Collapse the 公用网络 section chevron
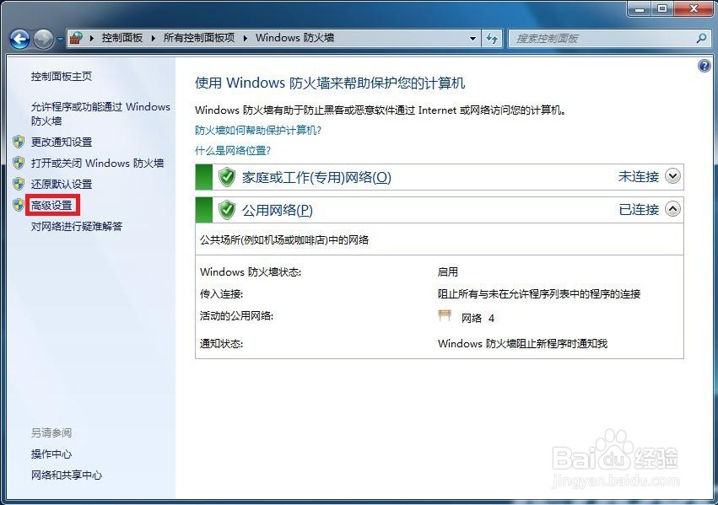 click(x=672, y=209)
